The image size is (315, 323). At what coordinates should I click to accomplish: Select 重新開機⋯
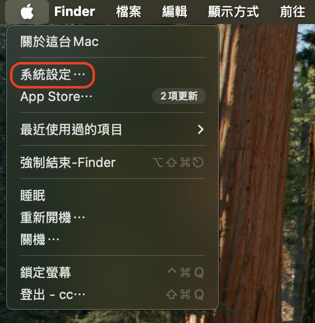[x=112, y=217]
